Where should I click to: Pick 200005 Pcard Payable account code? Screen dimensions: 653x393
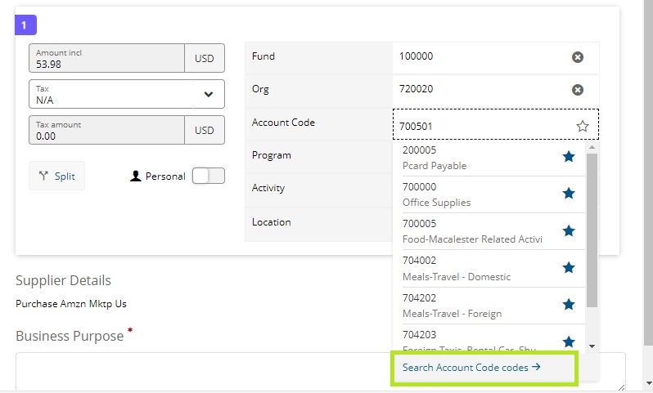click(475, 158)
